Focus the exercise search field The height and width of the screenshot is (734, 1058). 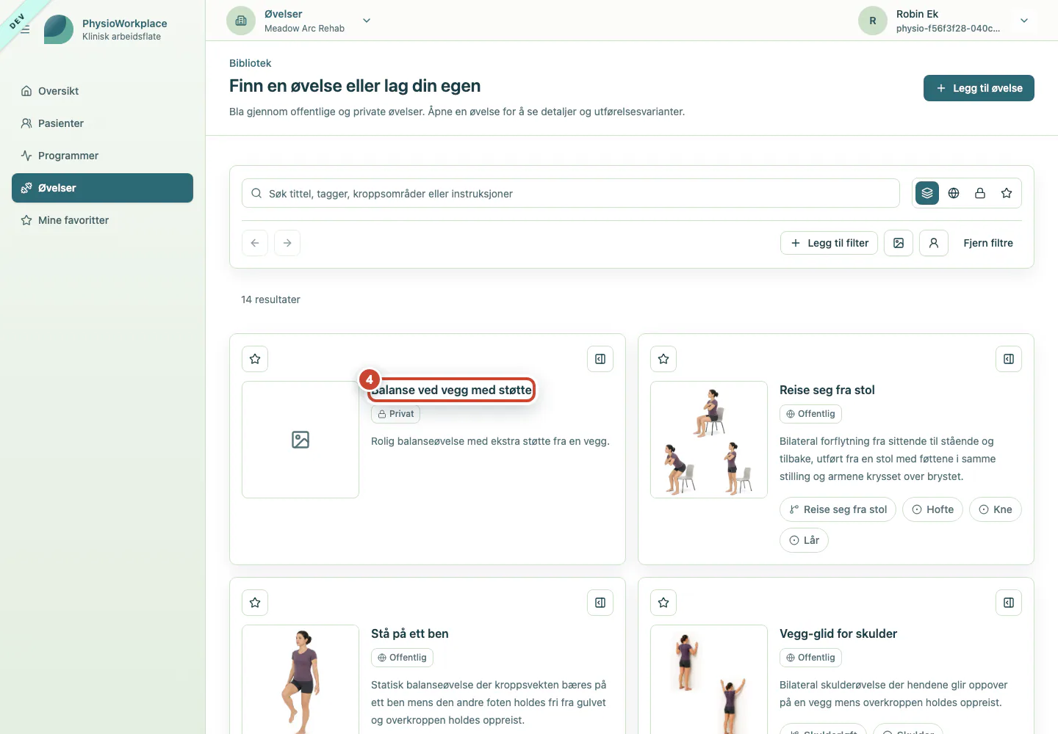571,193
